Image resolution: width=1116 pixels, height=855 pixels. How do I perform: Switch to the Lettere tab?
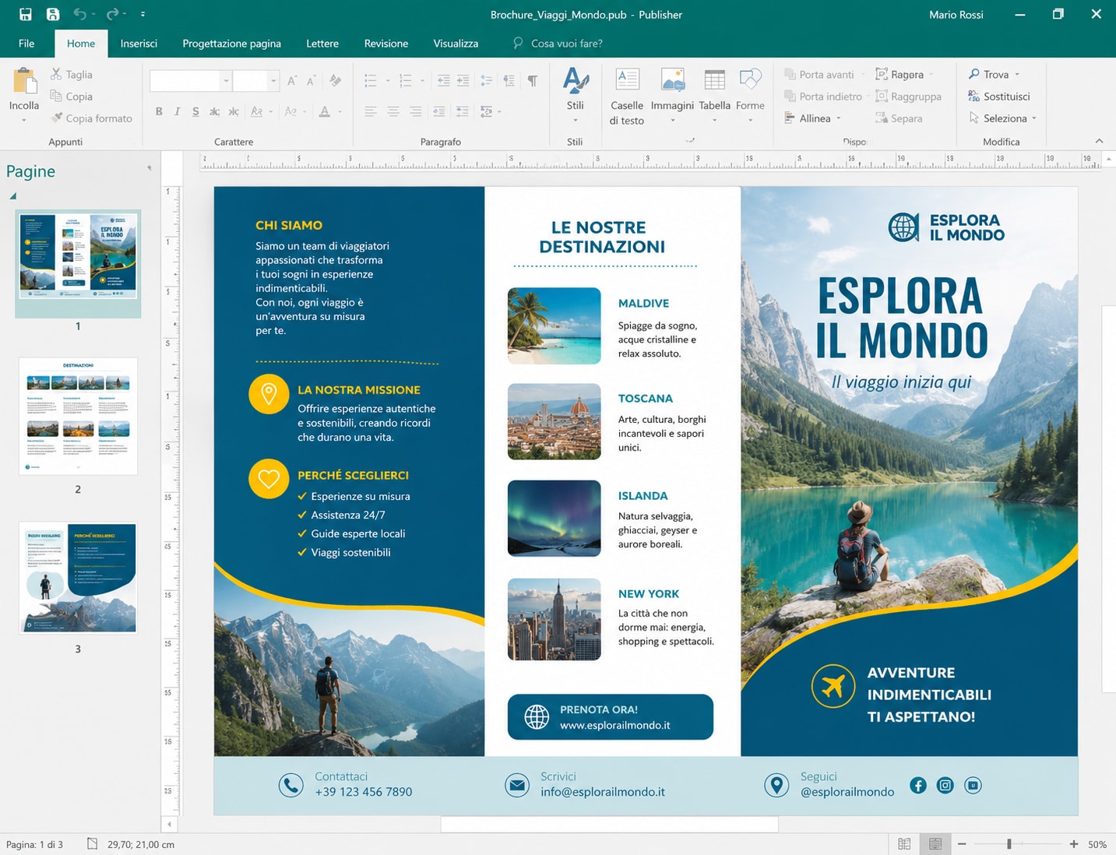pos(322,43)
